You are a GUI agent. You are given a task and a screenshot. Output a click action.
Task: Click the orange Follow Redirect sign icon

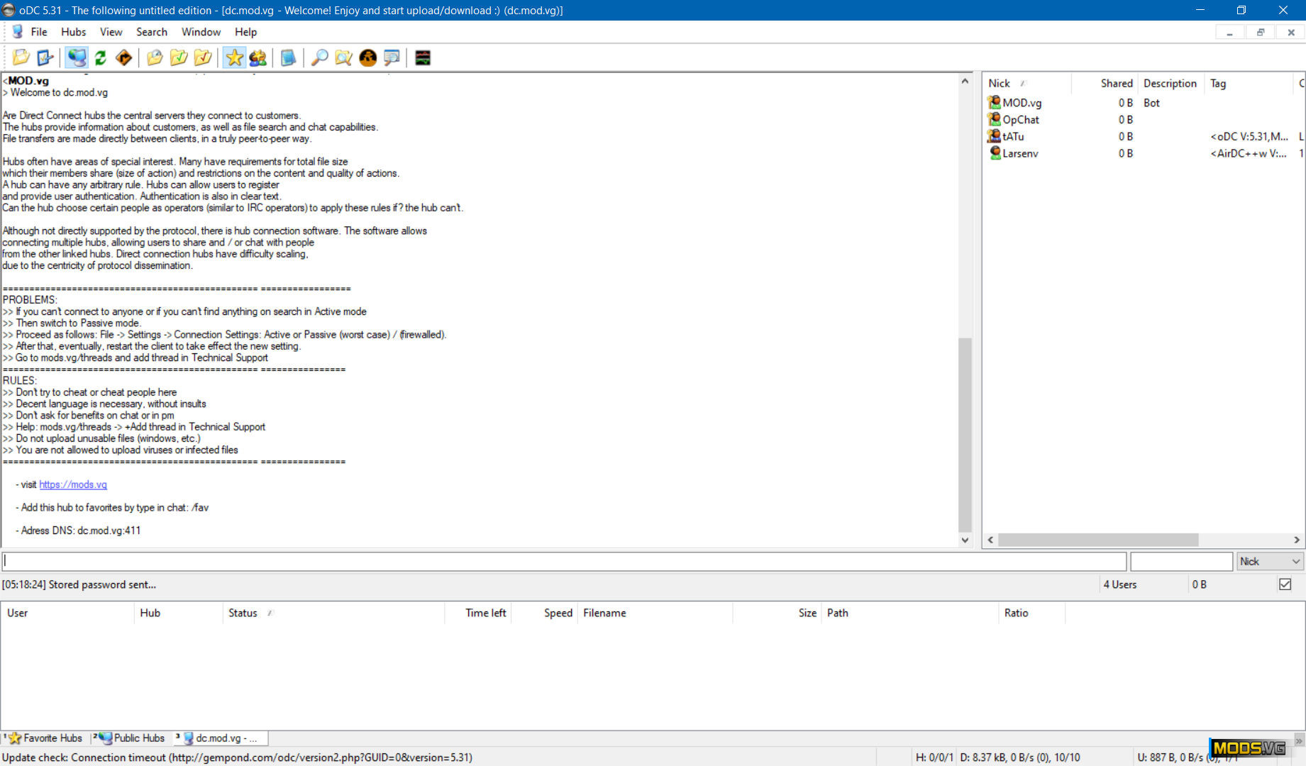[123, 57]
